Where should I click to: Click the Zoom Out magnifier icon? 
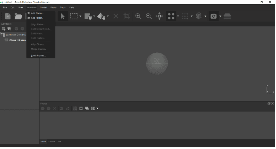coord(149,16)
